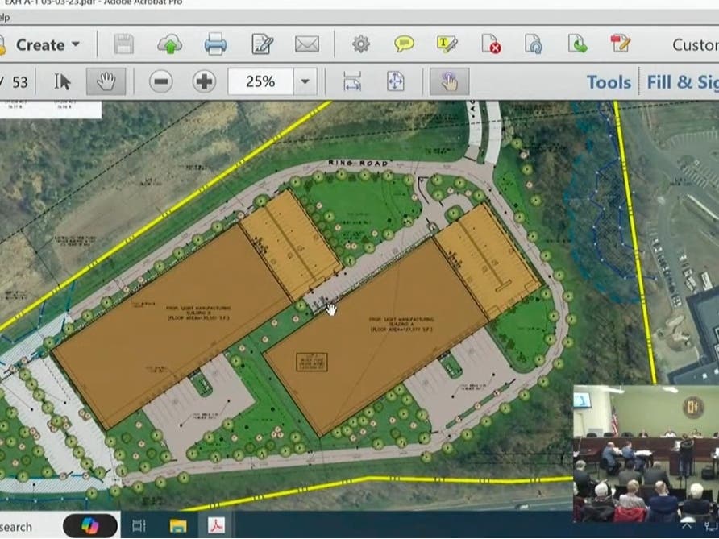
Task: Click the upload to cloud icon
Action: (x=169, y=44)
